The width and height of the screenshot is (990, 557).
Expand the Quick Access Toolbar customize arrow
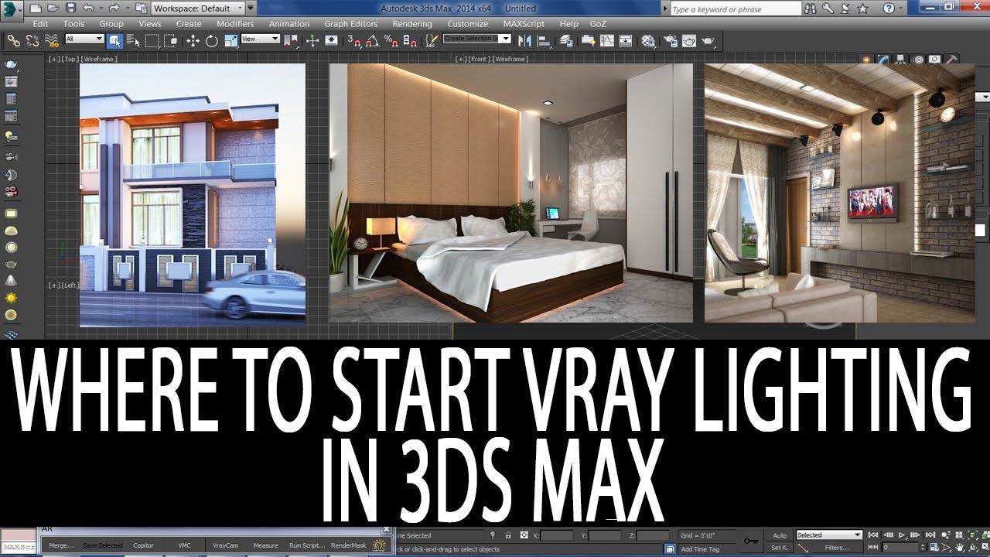pos(251,9)
